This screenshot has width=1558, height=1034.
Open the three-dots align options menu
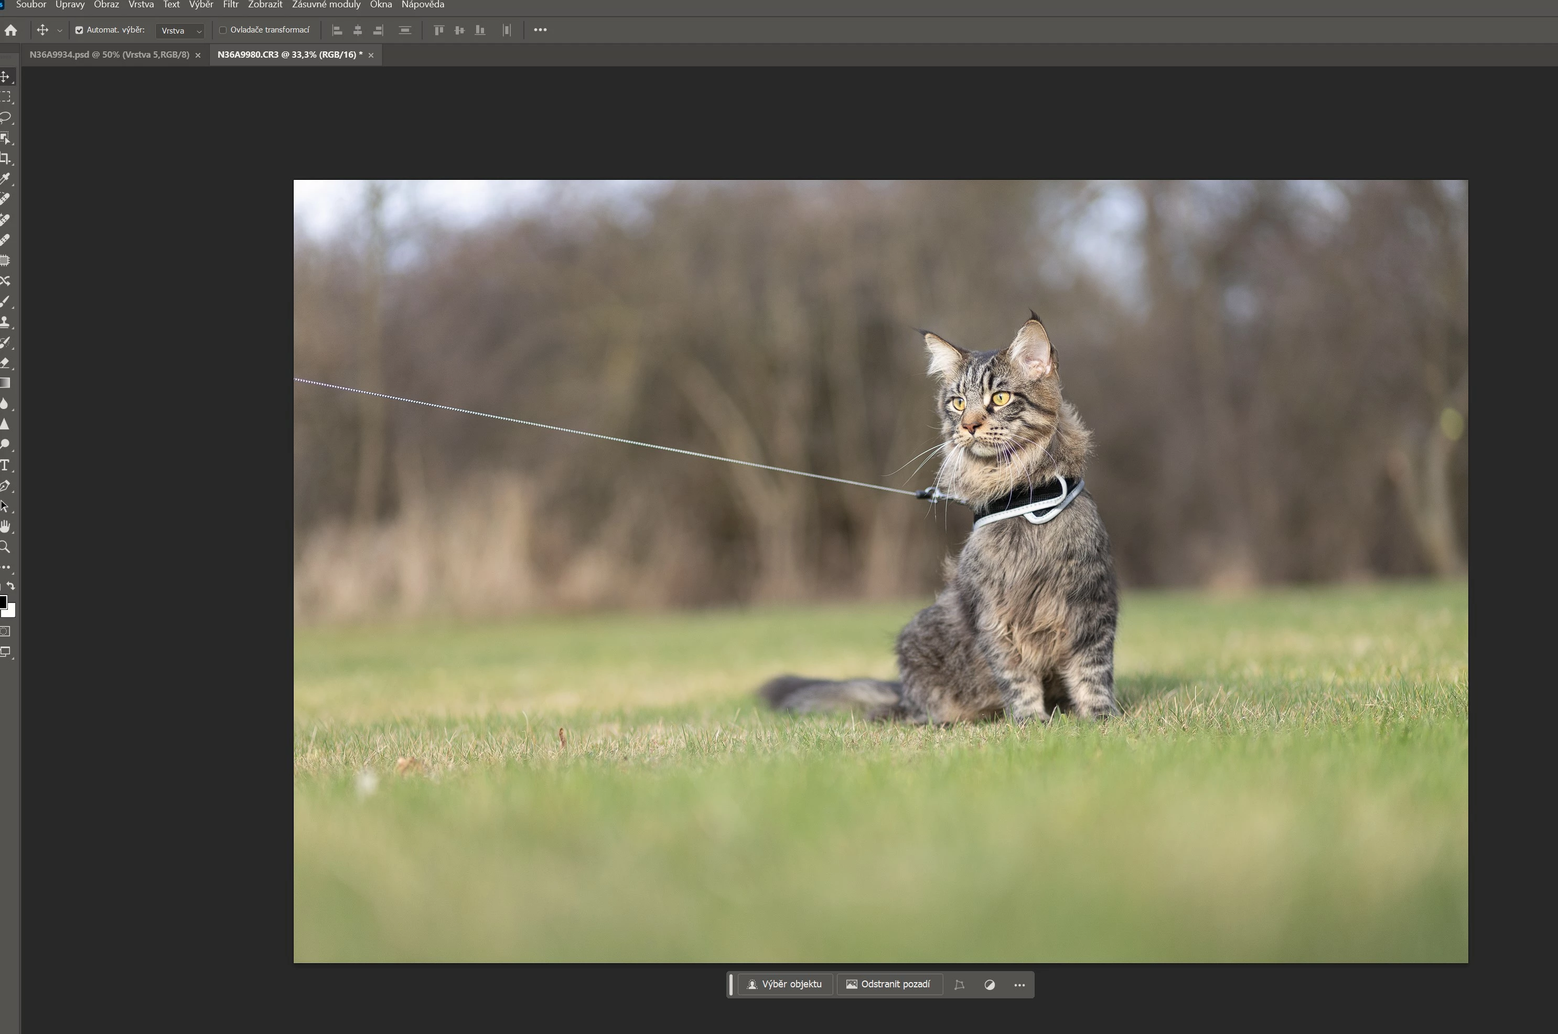[540, 30]
